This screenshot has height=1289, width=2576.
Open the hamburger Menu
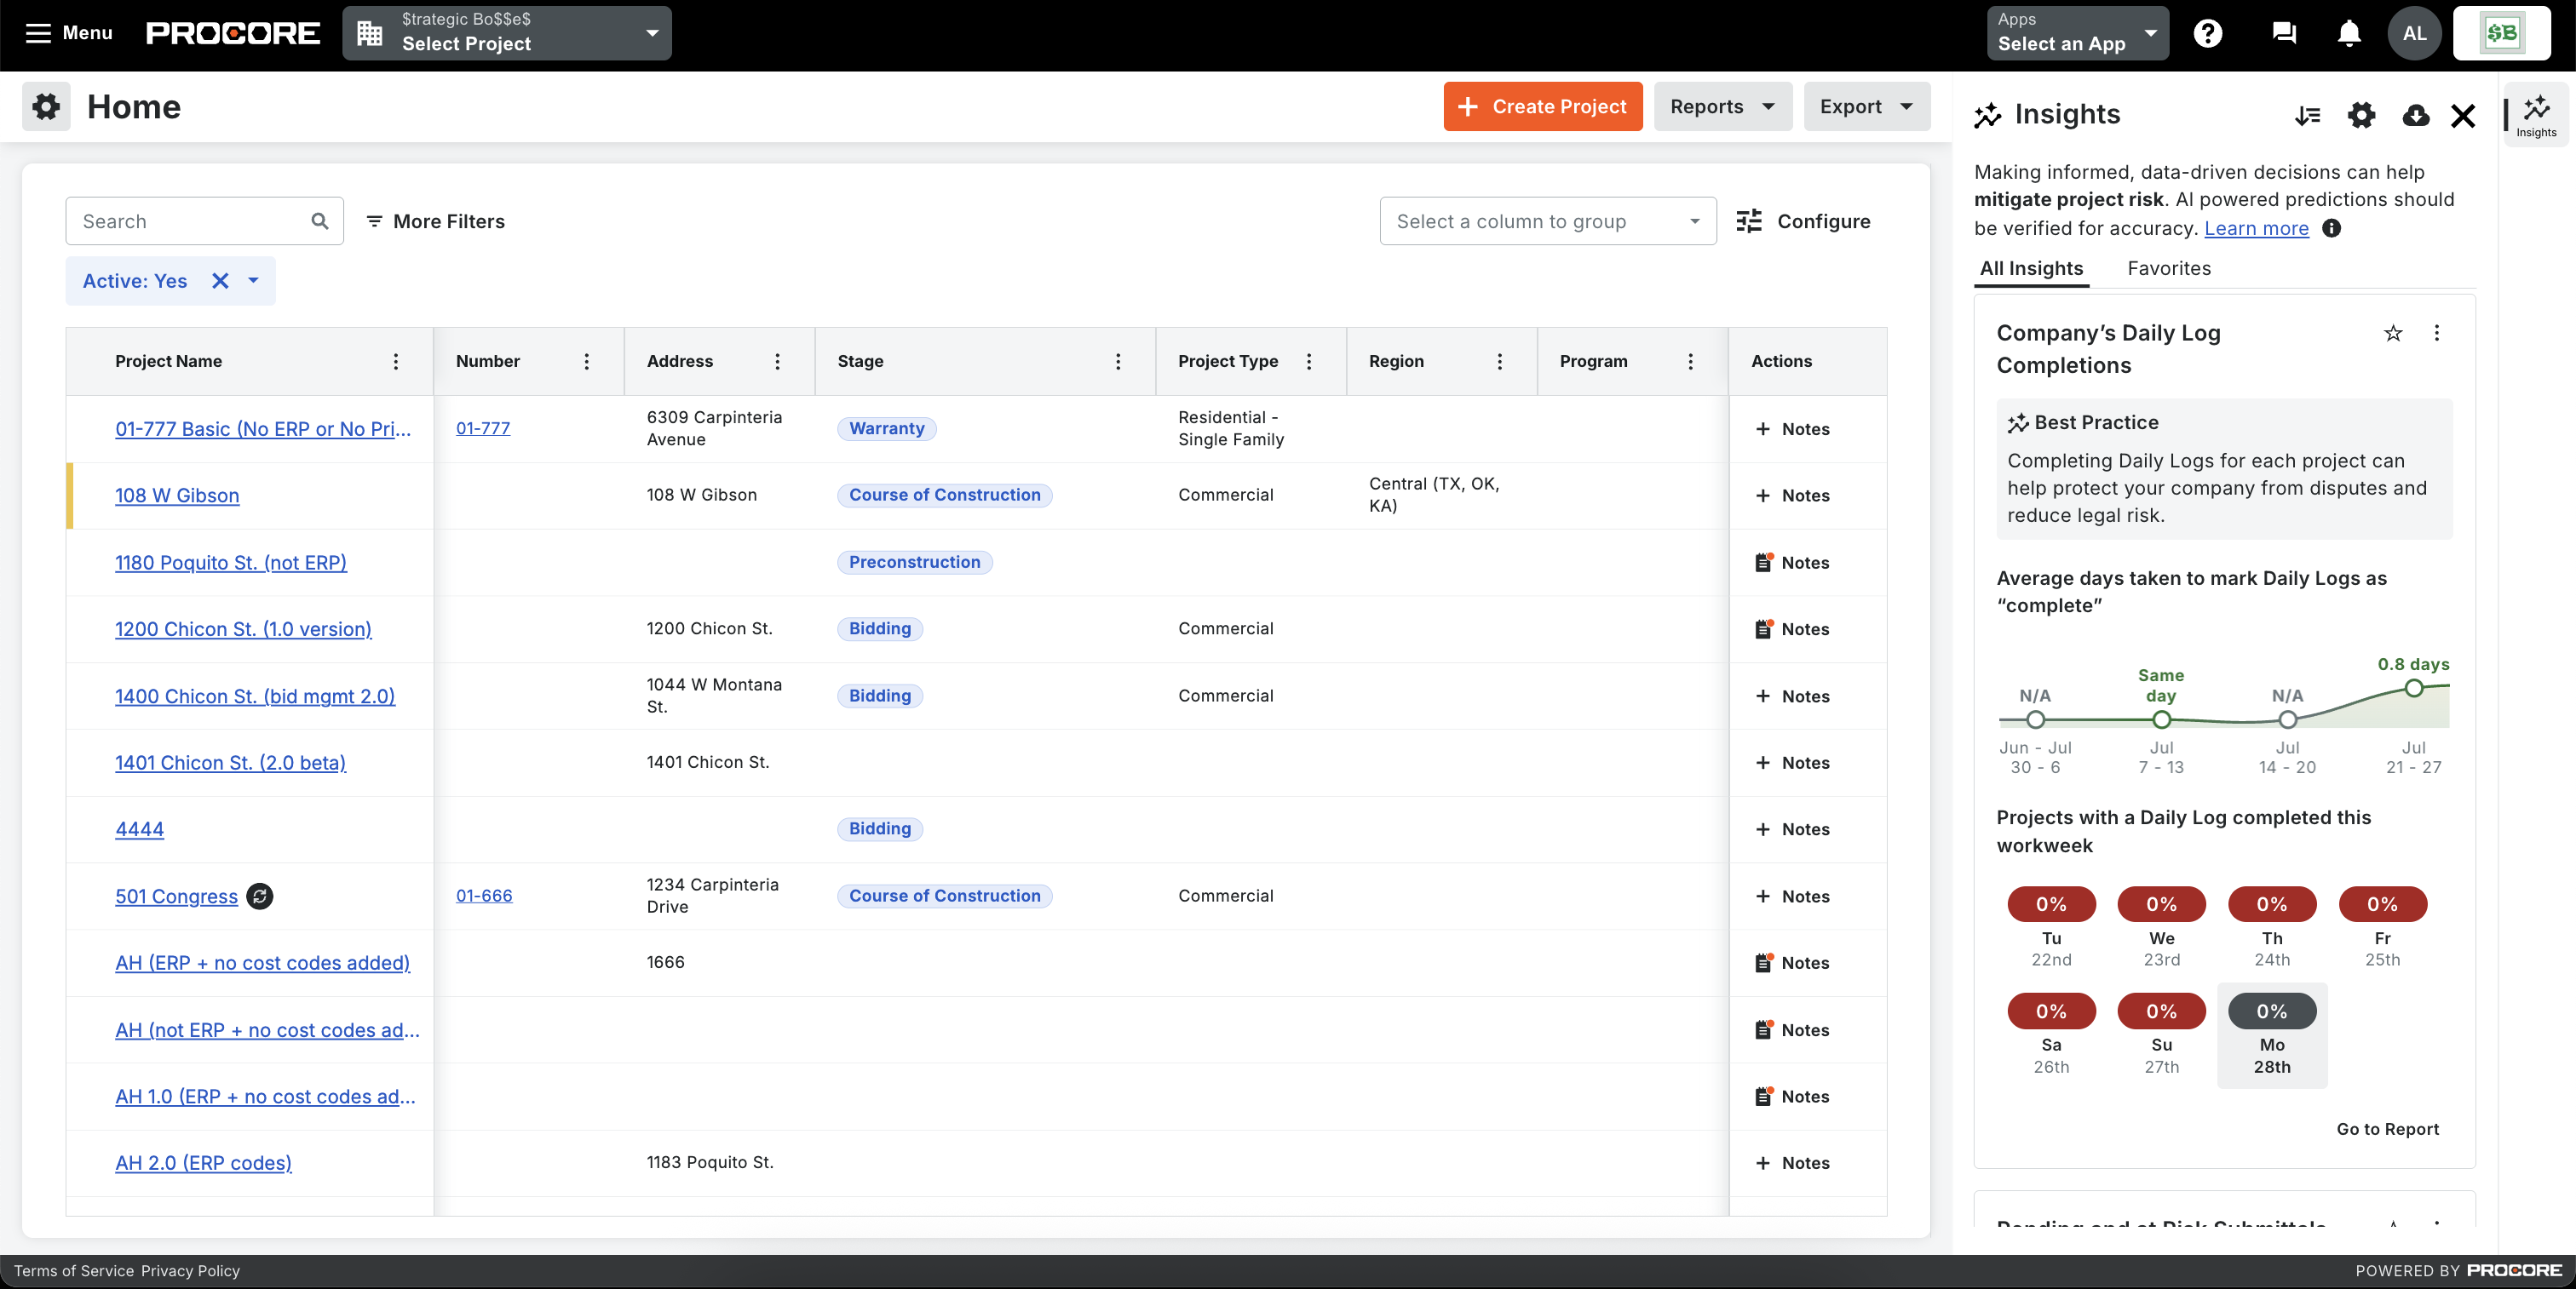(38, 33)
